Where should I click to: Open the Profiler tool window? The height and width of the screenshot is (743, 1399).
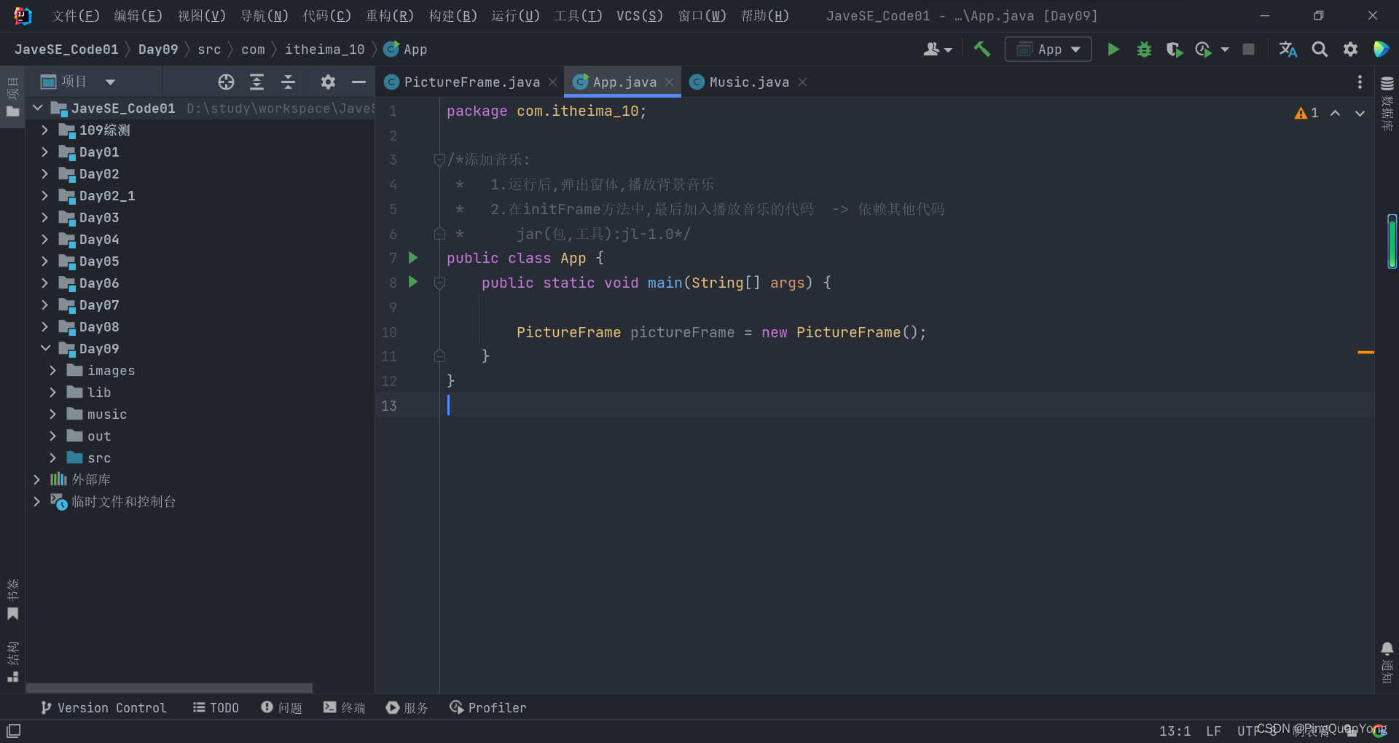tap(487, 707)
